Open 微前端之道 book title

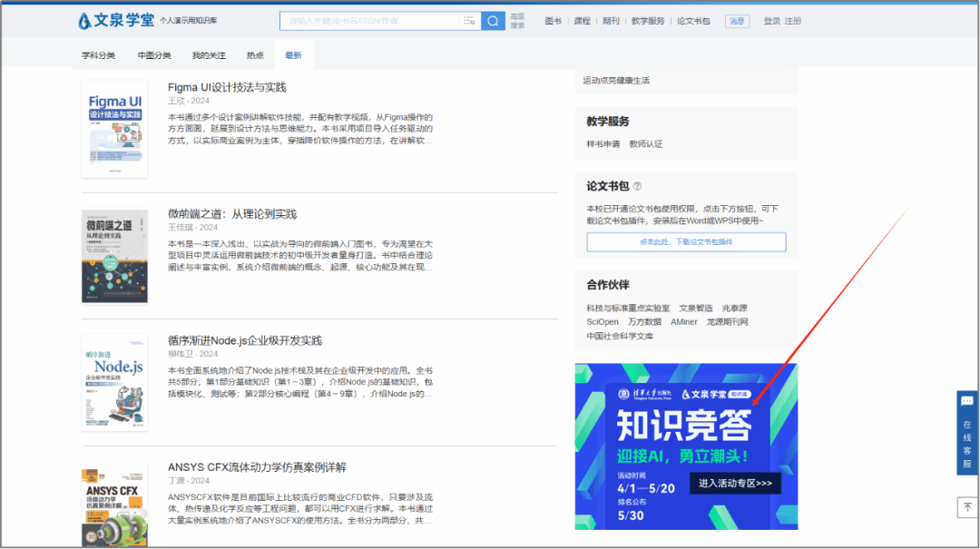coord(232,214)
